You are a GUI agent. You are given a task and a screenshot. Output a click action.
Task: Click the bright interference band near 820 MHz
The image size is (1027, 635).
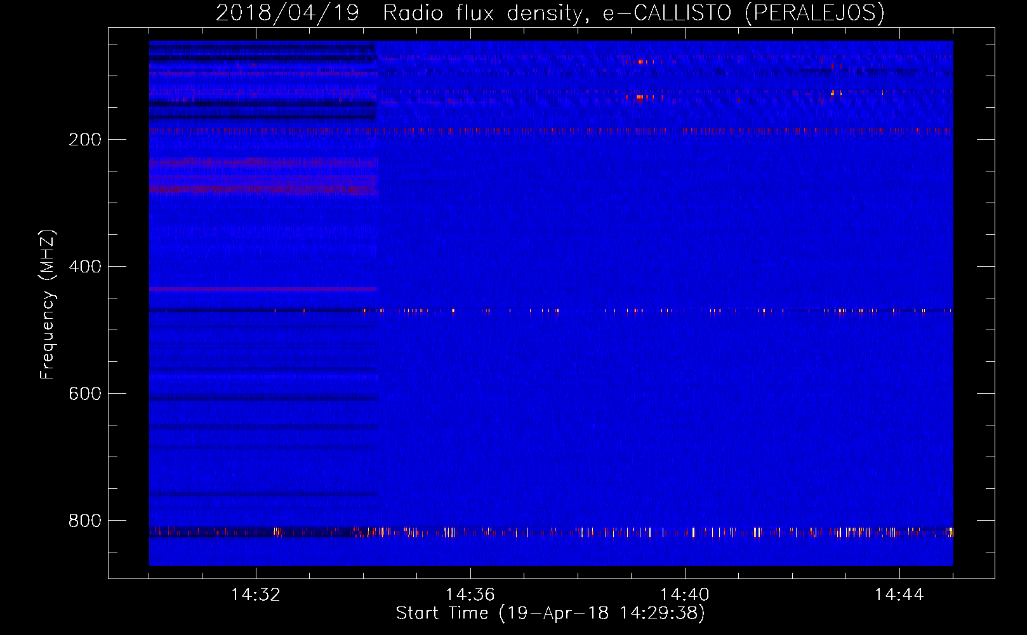tap(551, 531)
